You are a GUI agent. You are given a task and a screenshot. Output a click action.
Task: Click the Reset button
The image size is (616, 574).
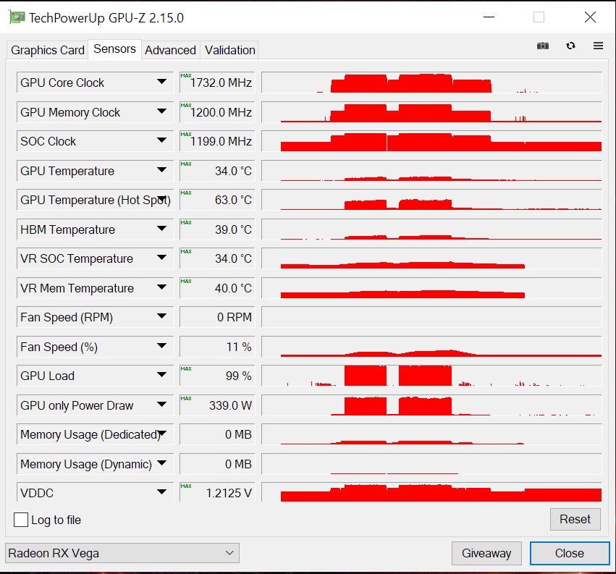[575, 520]
